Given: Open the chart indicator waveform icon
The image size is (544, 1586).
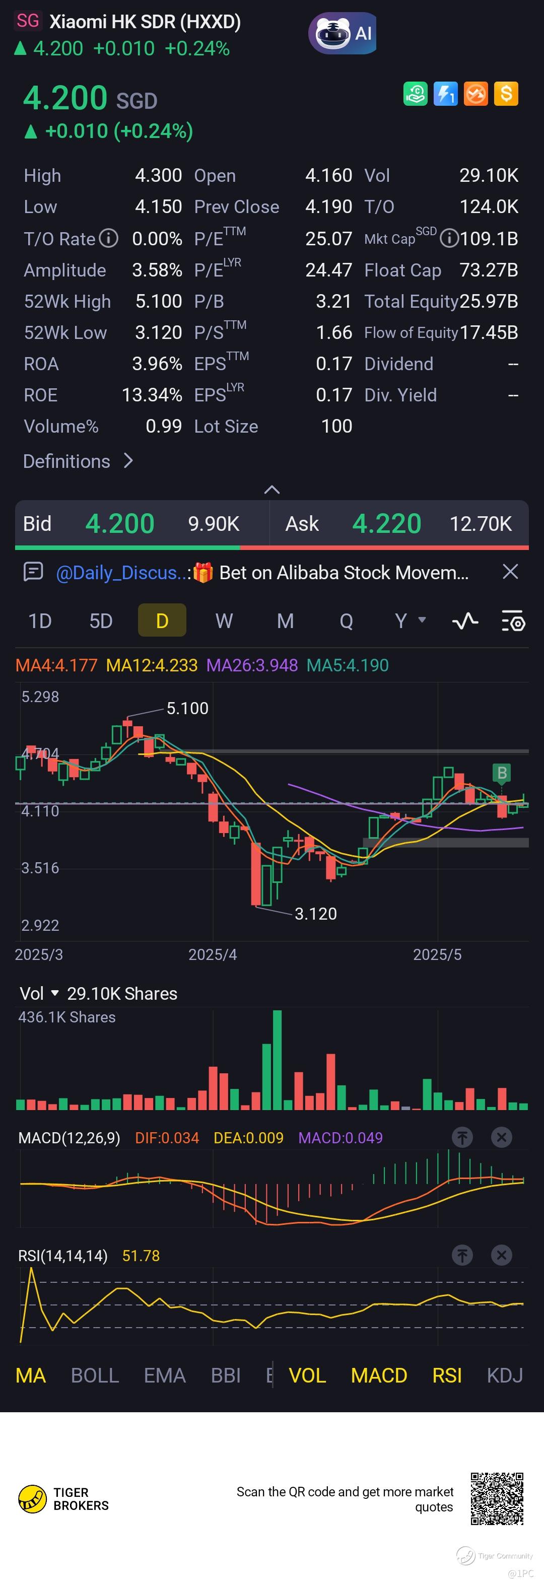Looking at the screenshot, I should (465, 620).
